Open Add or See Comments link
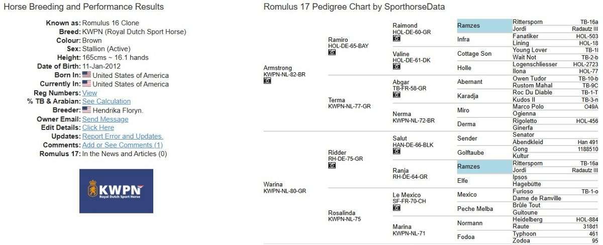 pyautogui.click(x=123, y=145)
